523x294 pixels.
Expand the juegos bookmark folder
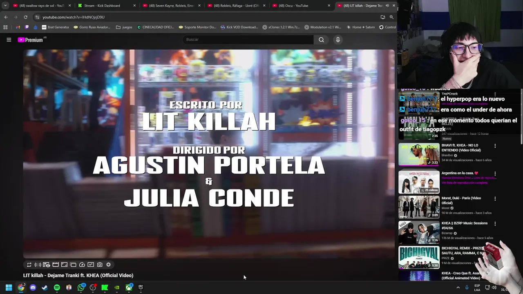click(124, 27)
